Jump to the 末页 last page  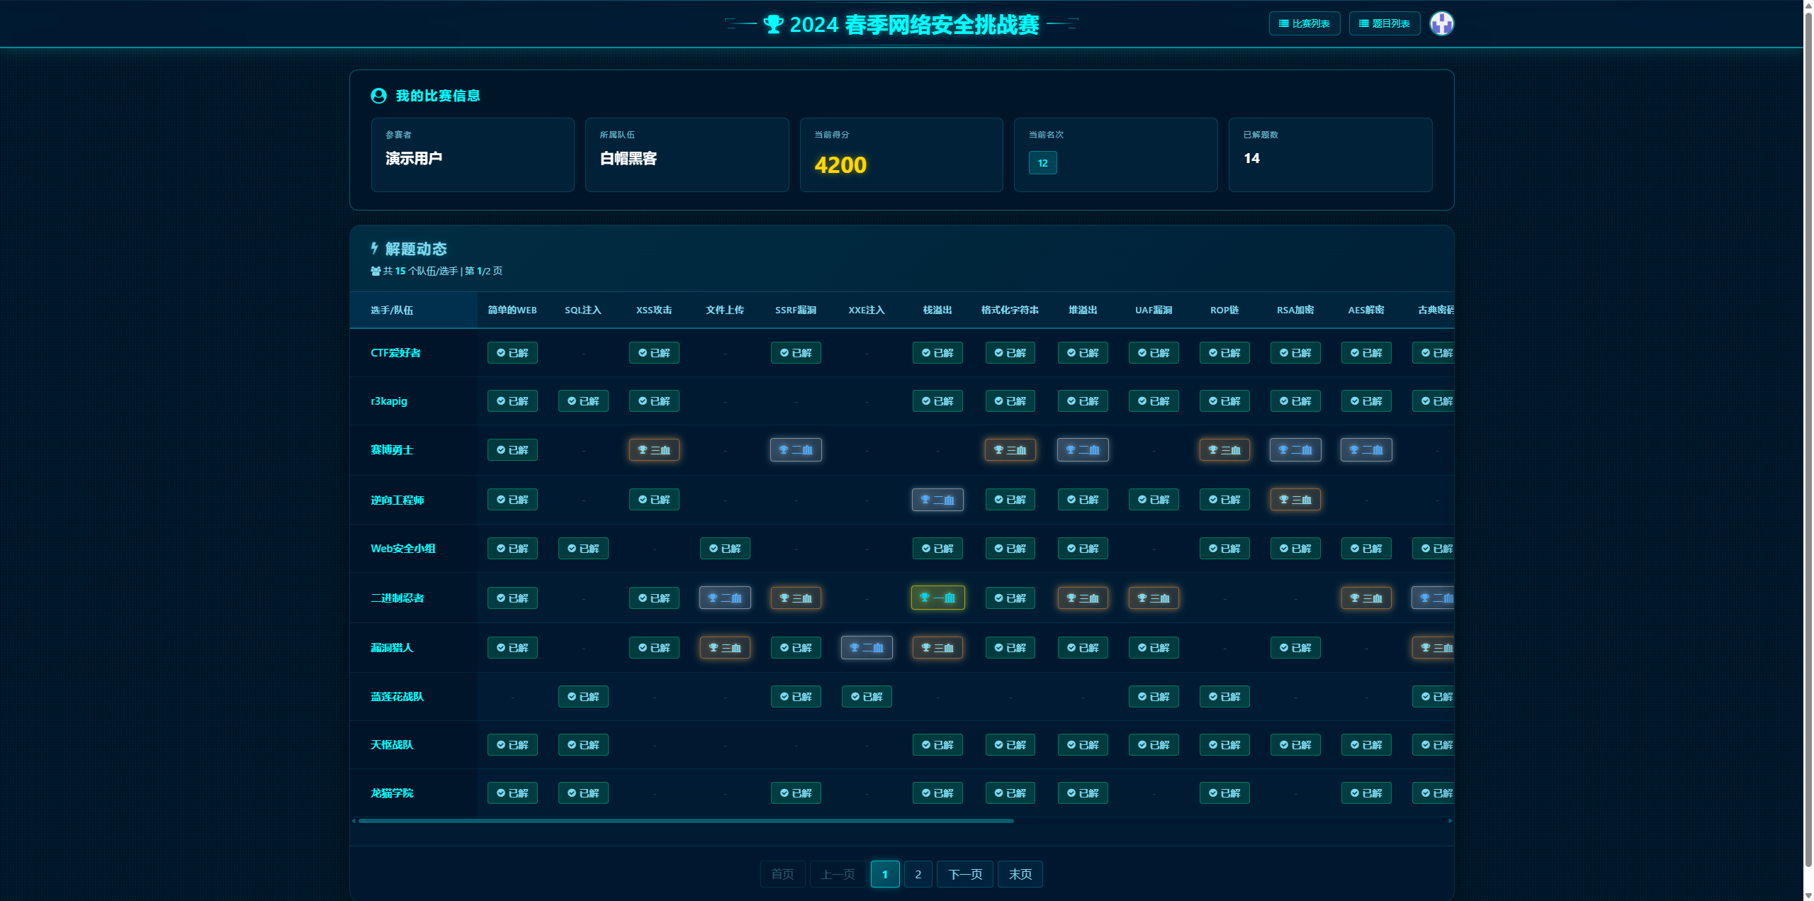pyautogui.click(x=1020, y=874)
